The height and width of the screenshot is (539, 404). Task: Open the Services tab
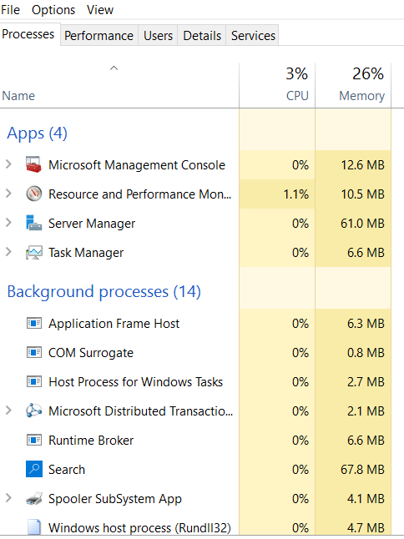(253, 35)
